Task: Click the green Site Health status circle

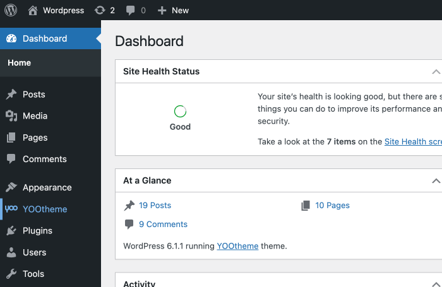Action: point(180,111)
